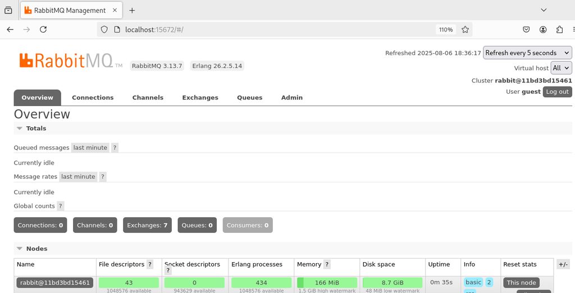Click the memory usage bar 166 MiB
The image size is (575, 293).
[327, 283]
